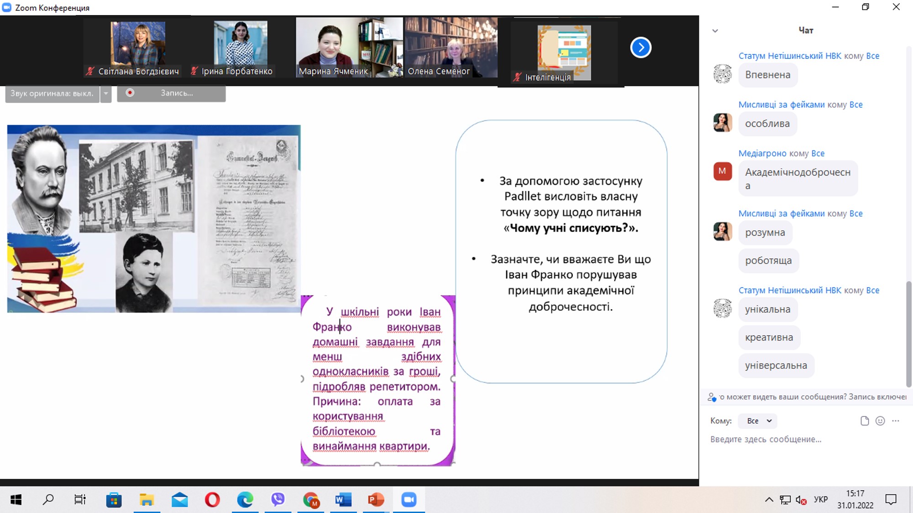Switch the УКР keyboard language indicator
The height and width of the screenshot is (513, 913).
820,500
